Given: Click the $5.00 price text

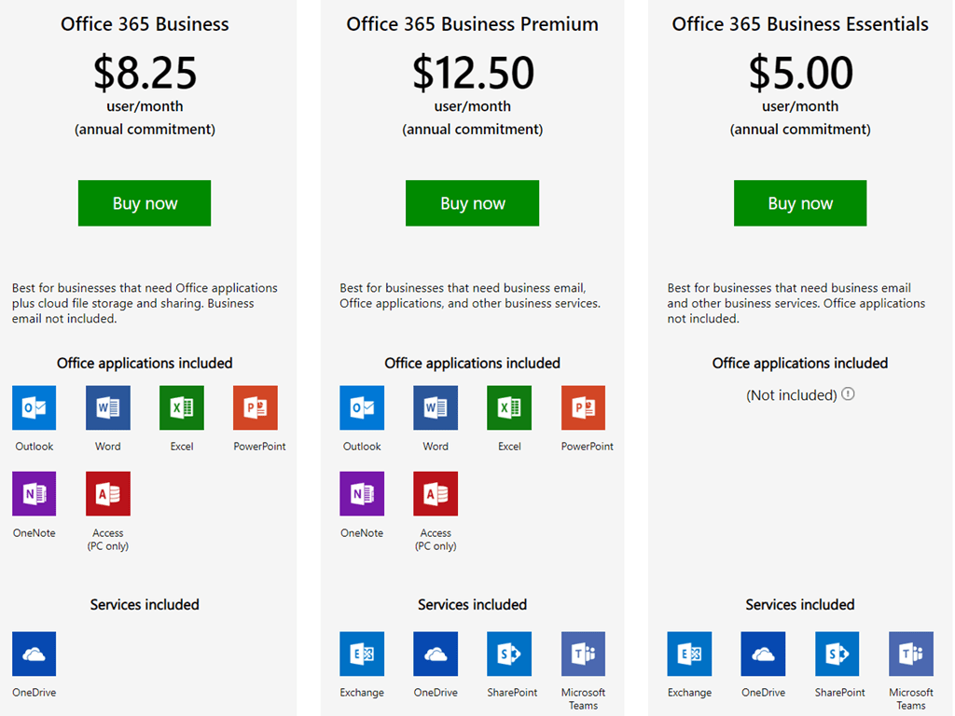Looking at the screenshot, I should 800,73.
